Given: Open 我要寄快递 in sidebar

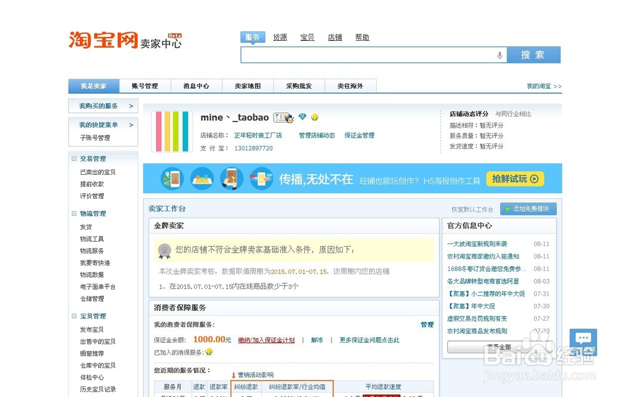Looking at the screenshot, I should tap(95, 263).
